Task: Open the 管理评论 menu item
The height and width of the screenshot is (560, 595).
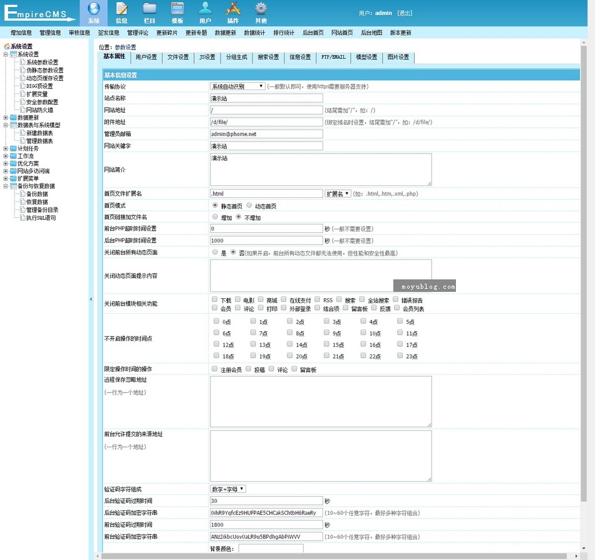Action: point(137,33)
